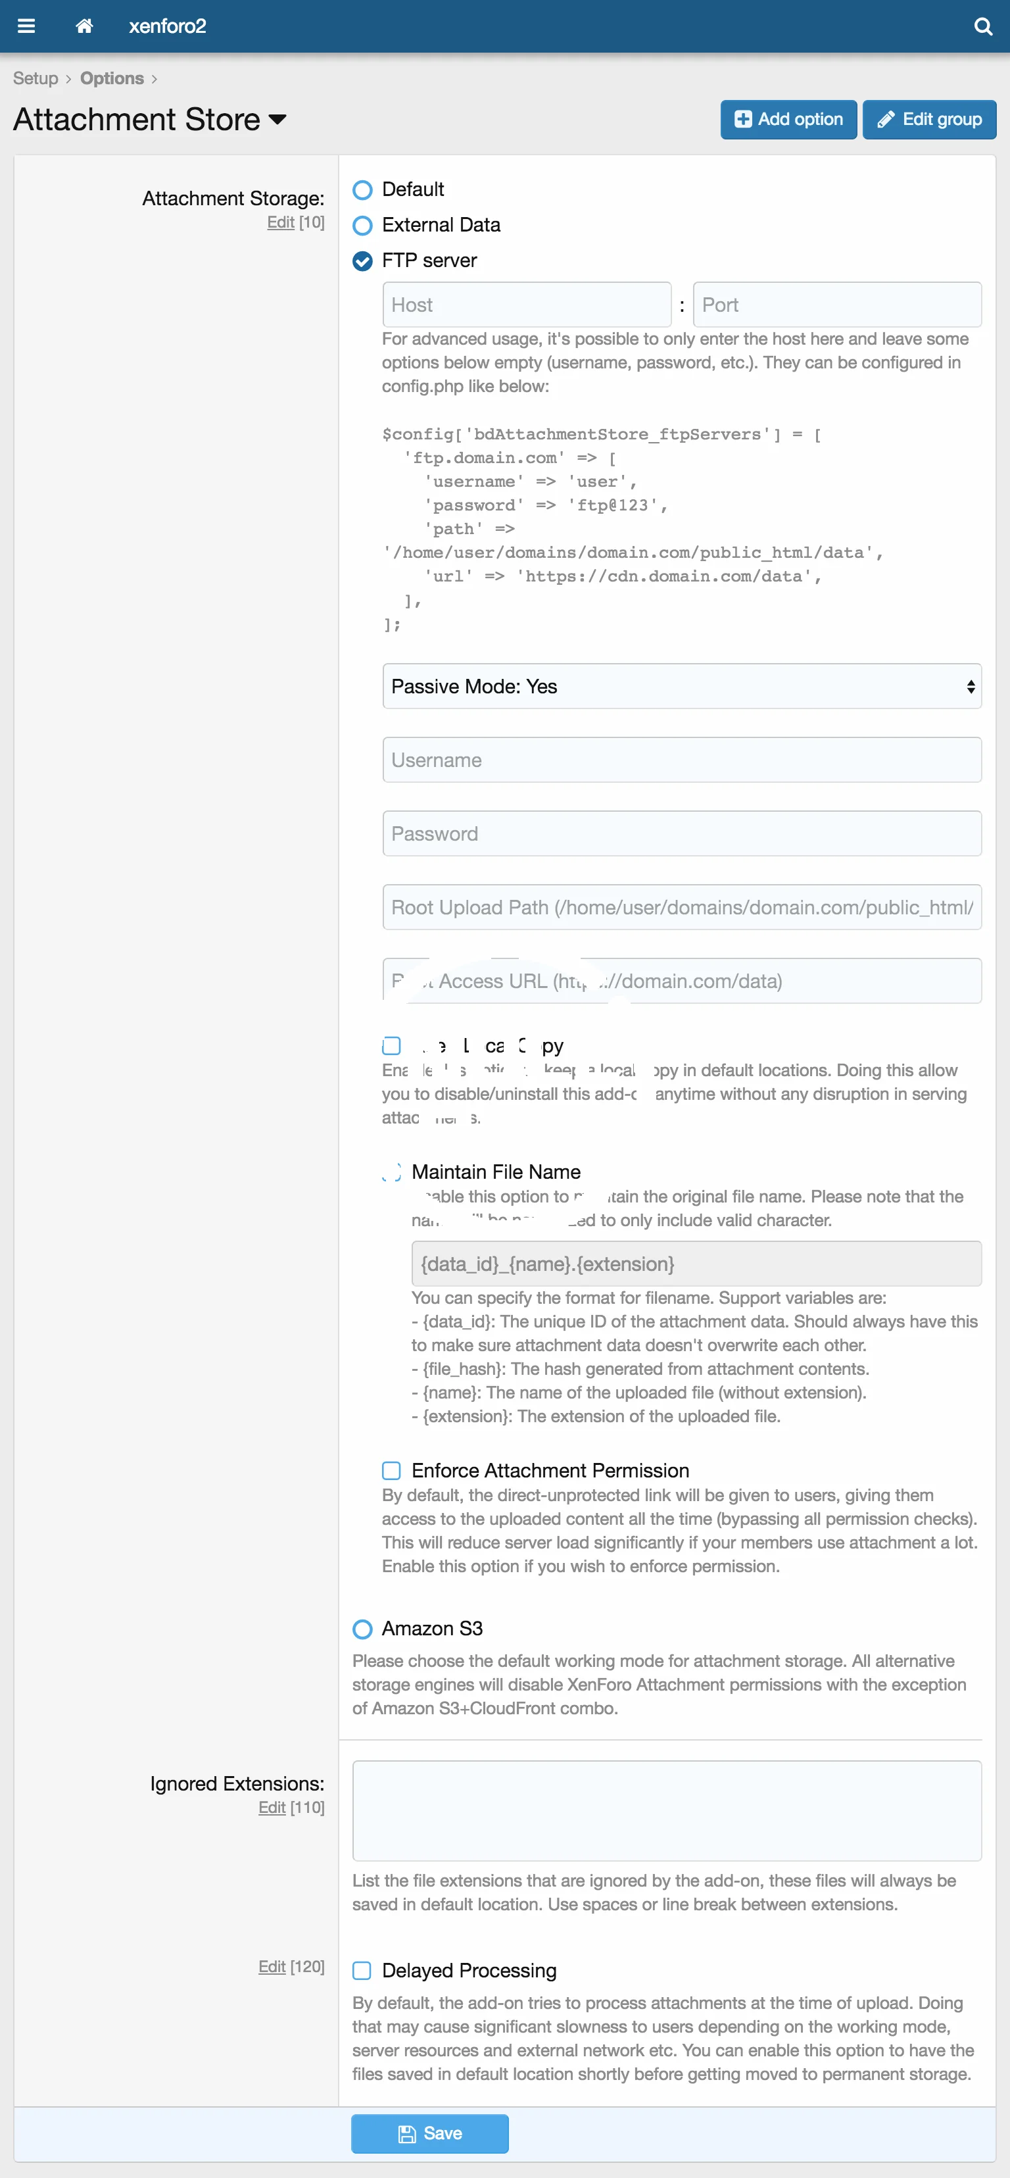Choose External Data storage option
This screenshot has height=2178, width=1010.
pyautogui.click(x=362, y=226)
